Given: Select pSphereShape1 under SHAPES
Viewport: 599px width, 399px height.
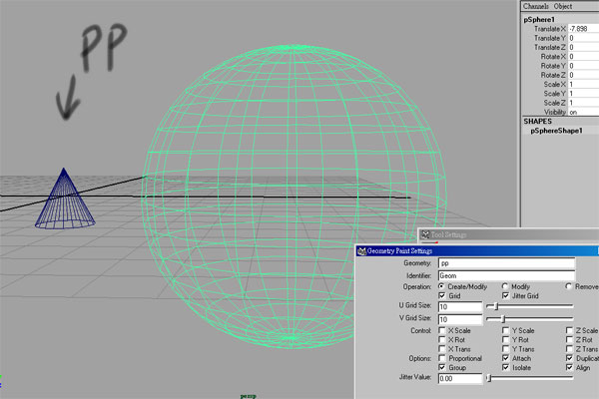Looking at the screenshot, I should (x=557, y=131).
